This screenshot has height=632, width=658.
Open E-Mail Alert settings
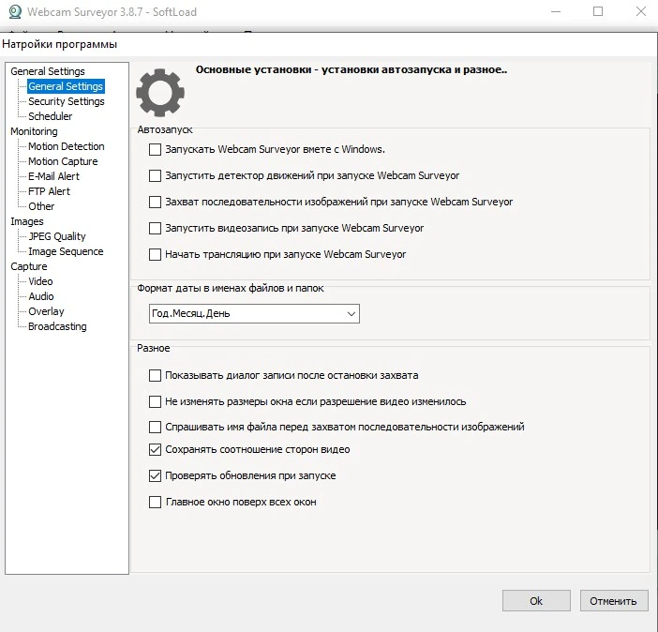(53, 176)
